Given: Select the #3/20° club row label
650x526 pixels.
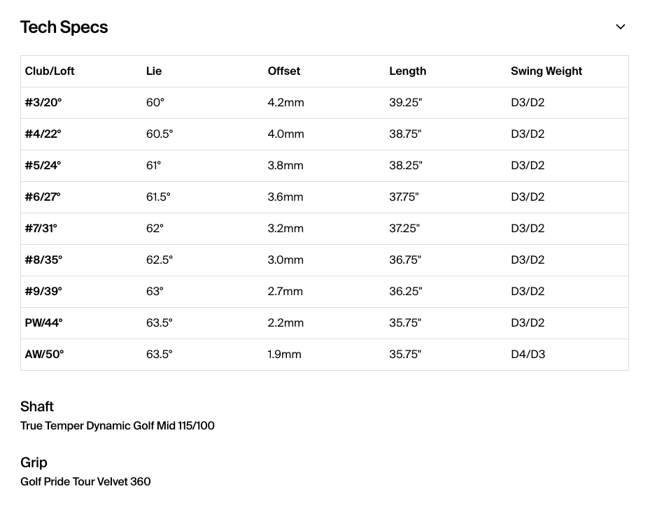Looking at the screenshot, I should pyautogui.click(x=43, y=102).
